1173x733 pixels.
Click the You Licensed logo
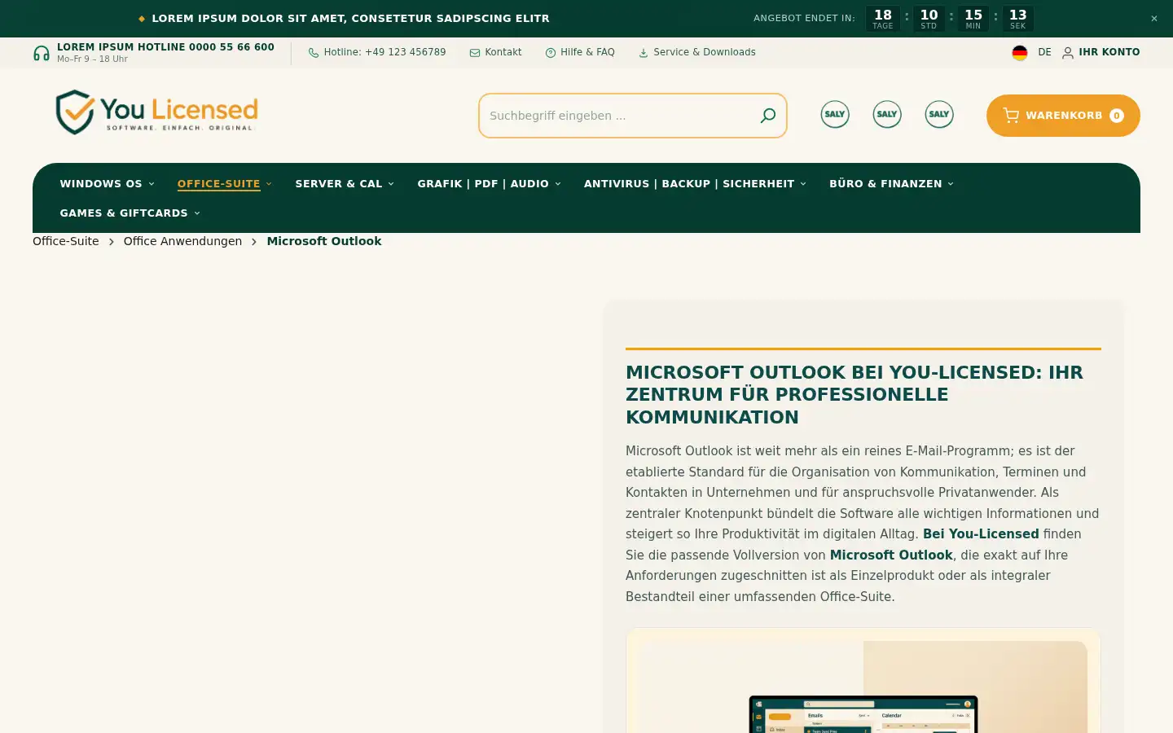tap(156, 112)
